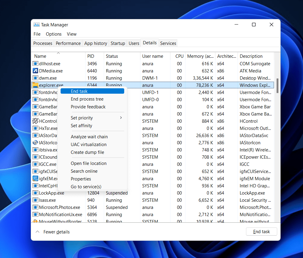Viewport: 303px width, 258px height.
Task: Click the igfxEM process icon
Action: [35, 179]
